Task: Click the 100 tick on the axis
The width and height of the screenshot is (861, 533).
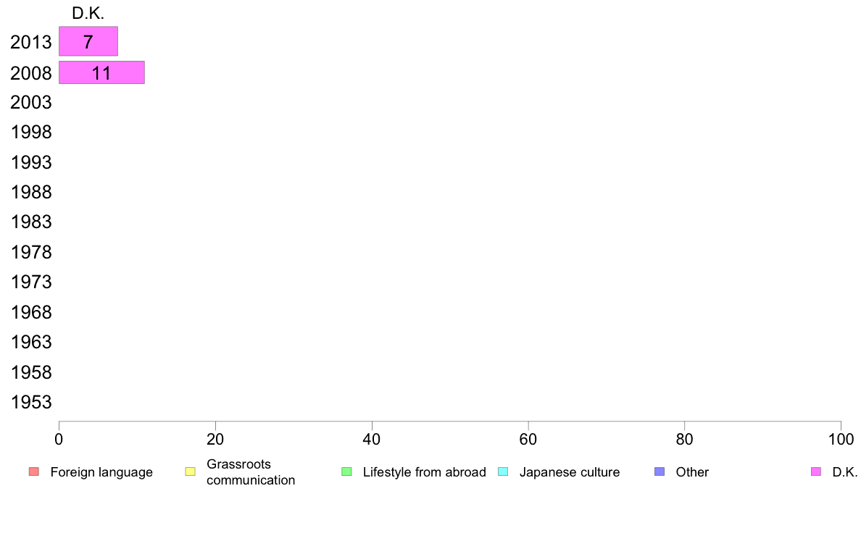Action: tap(841, 439)
